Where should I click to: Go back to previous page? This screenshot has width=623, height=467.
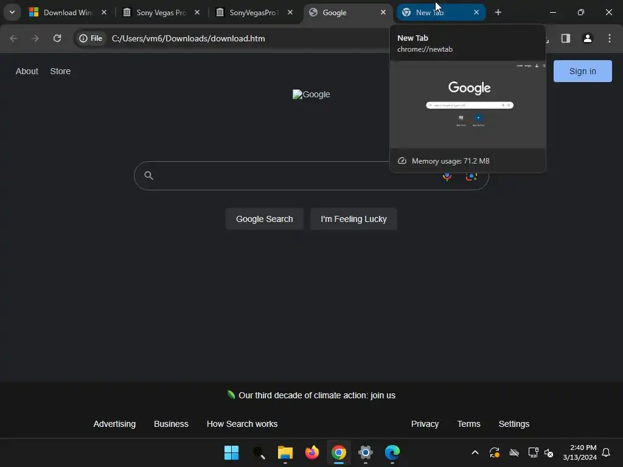(13, 38)
